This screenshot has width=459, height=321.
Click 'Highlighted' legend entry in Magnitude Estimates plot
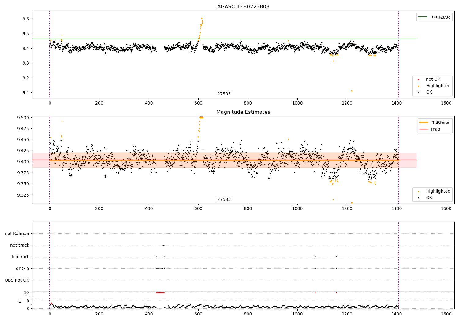coord(434,191)
